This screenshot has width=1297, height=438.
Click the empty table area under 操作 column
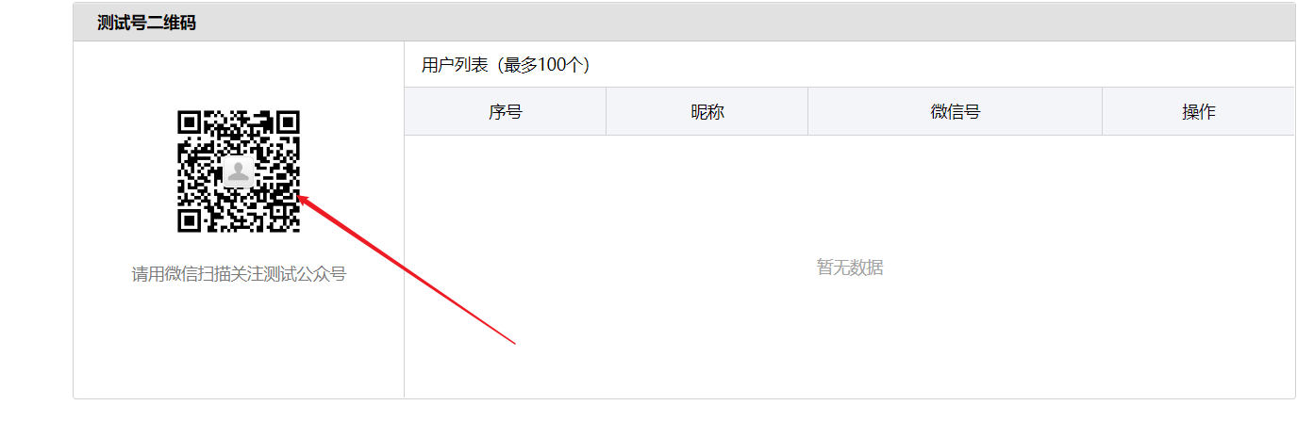(1199, 266)
